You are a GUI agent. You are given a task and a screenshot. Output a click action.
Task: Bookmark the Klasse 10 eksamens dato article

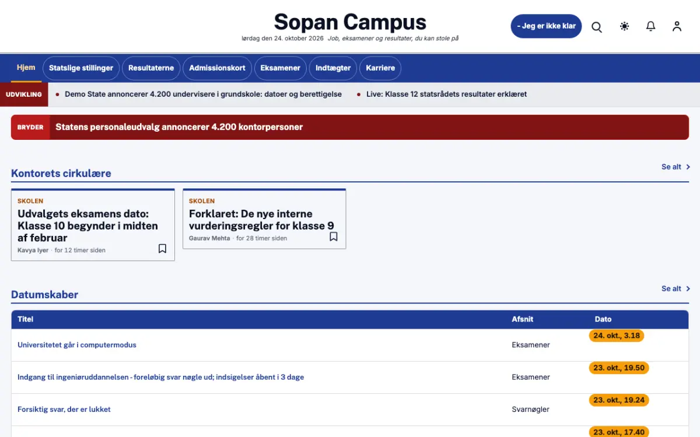pos(162,249)
